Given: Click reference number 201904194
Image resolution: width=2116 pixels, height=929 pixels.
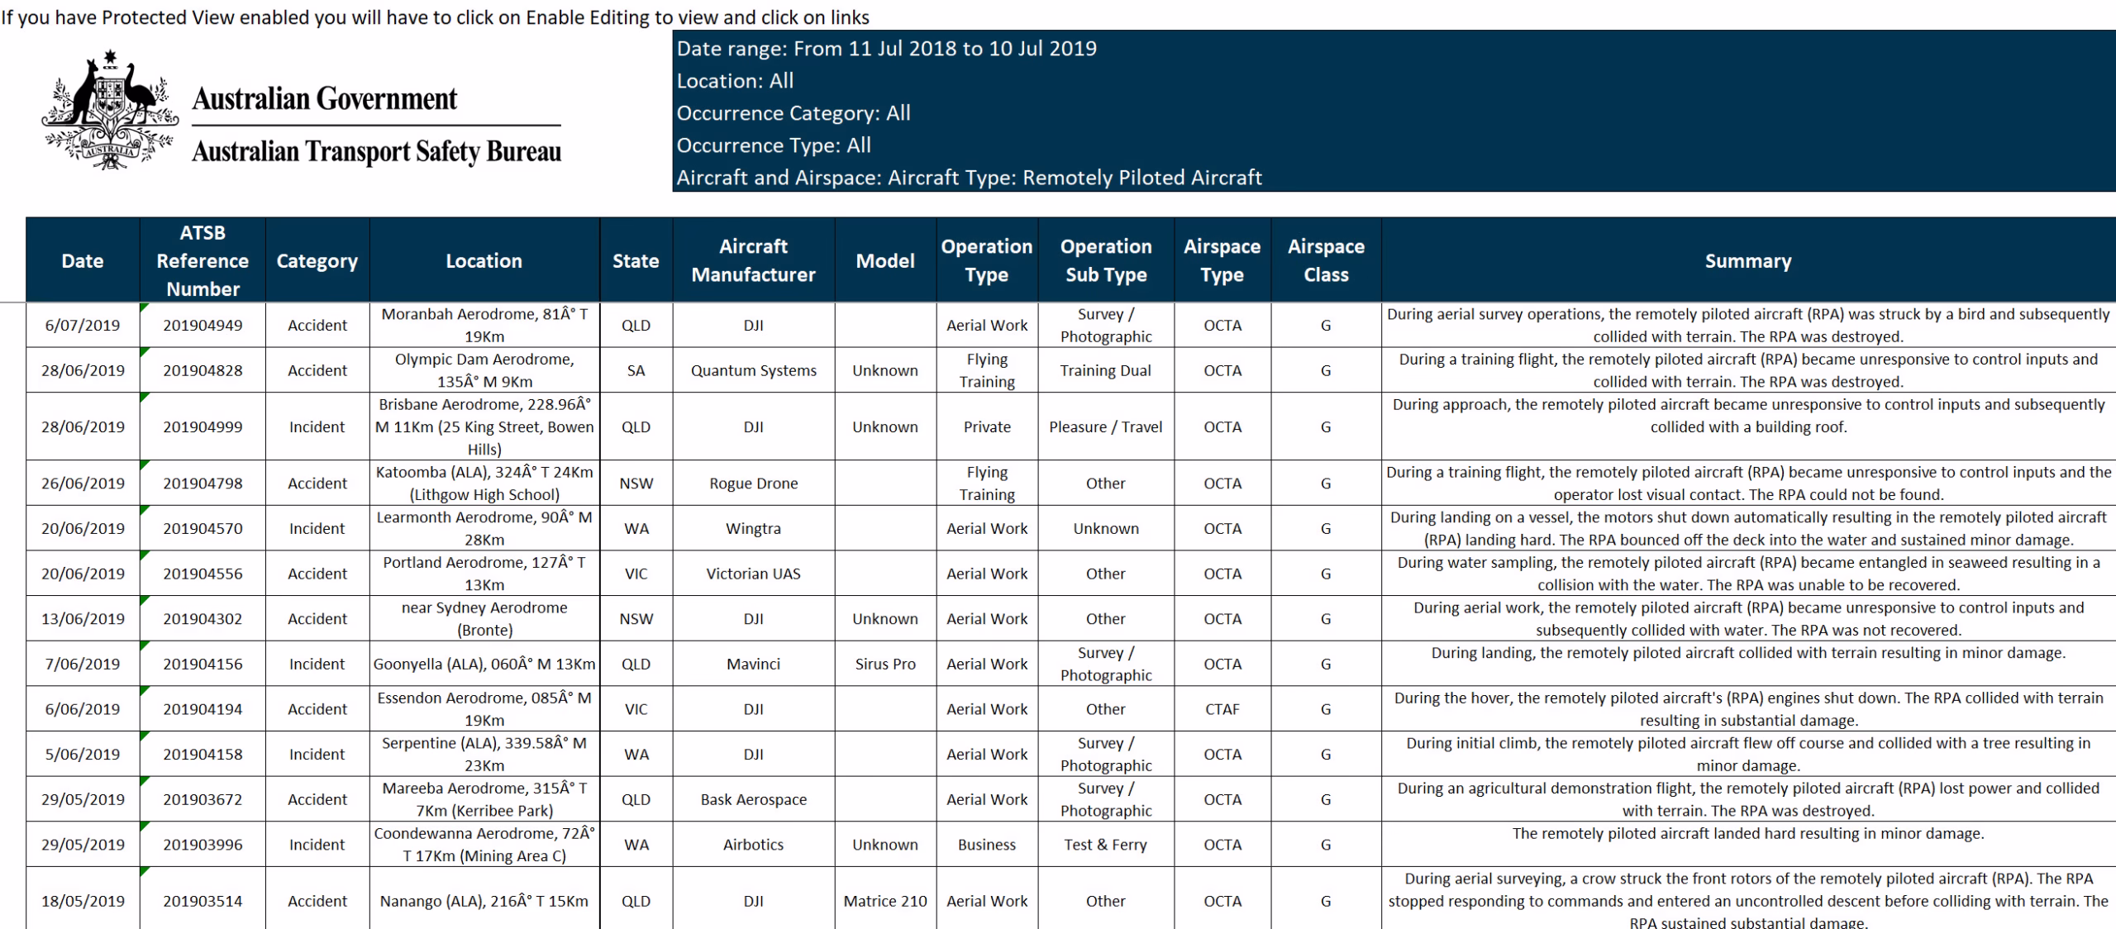Looking at the screenshot, I should coord(203,709).
